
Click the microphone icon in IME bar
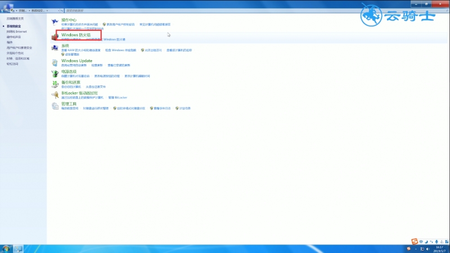436,242
